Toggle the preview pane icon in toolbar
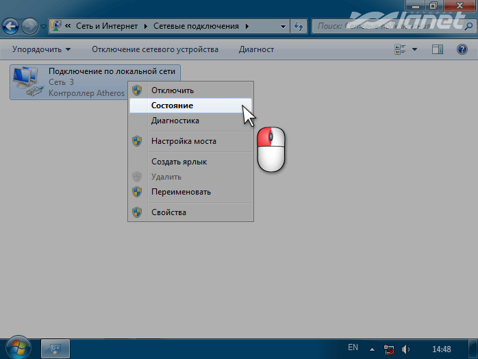478x359 pixels. point(438,49)
